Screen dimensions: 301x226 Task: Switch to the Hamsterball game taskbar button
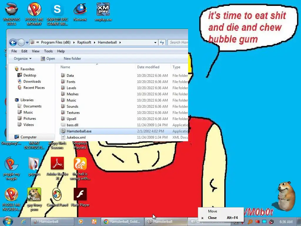166,222
